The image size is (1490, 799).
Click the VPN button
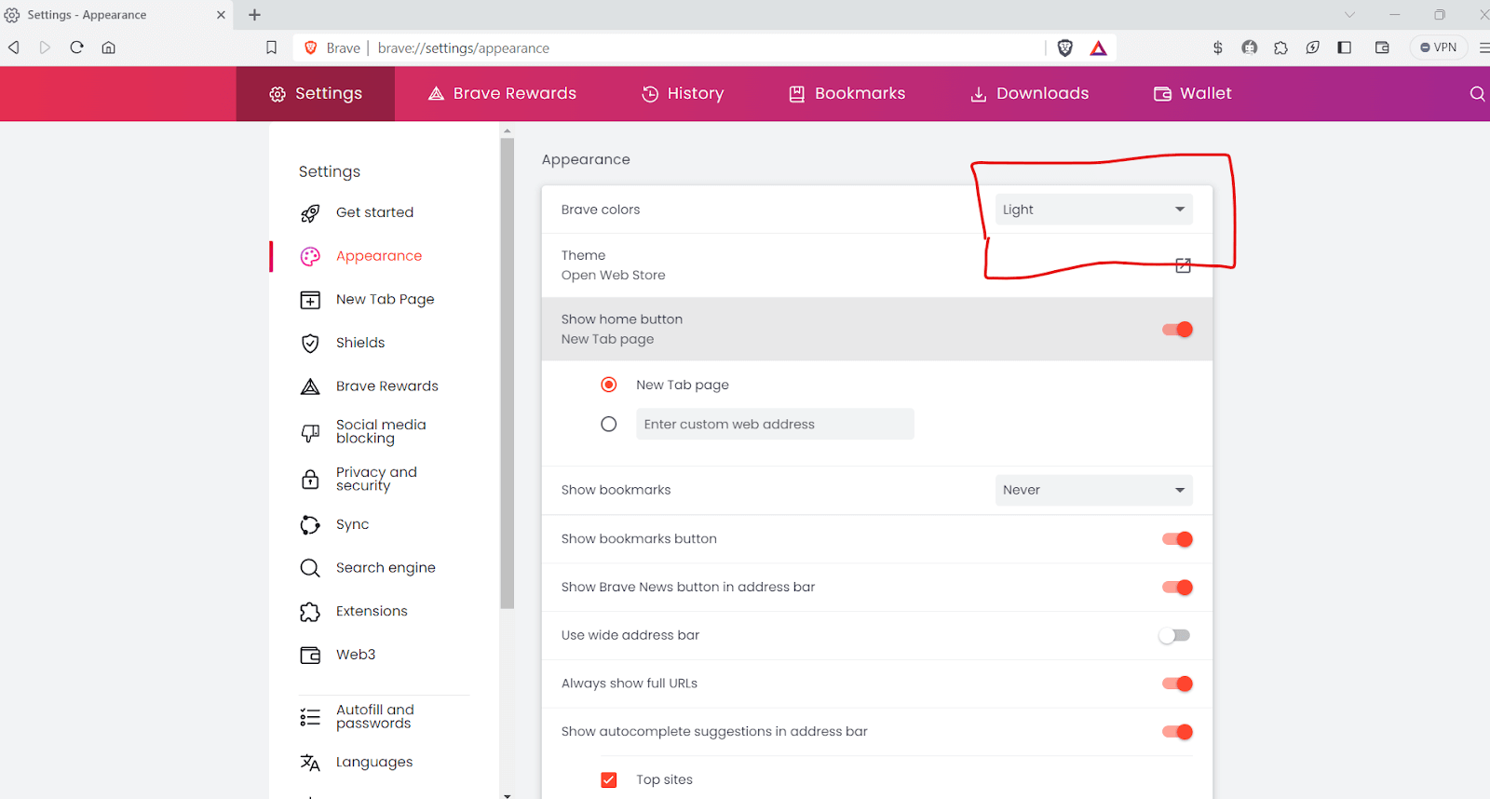tap(1439, 47)
